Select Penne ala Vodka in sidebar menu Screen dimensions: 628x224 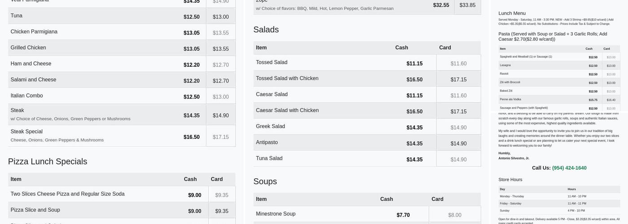point(510,99)
